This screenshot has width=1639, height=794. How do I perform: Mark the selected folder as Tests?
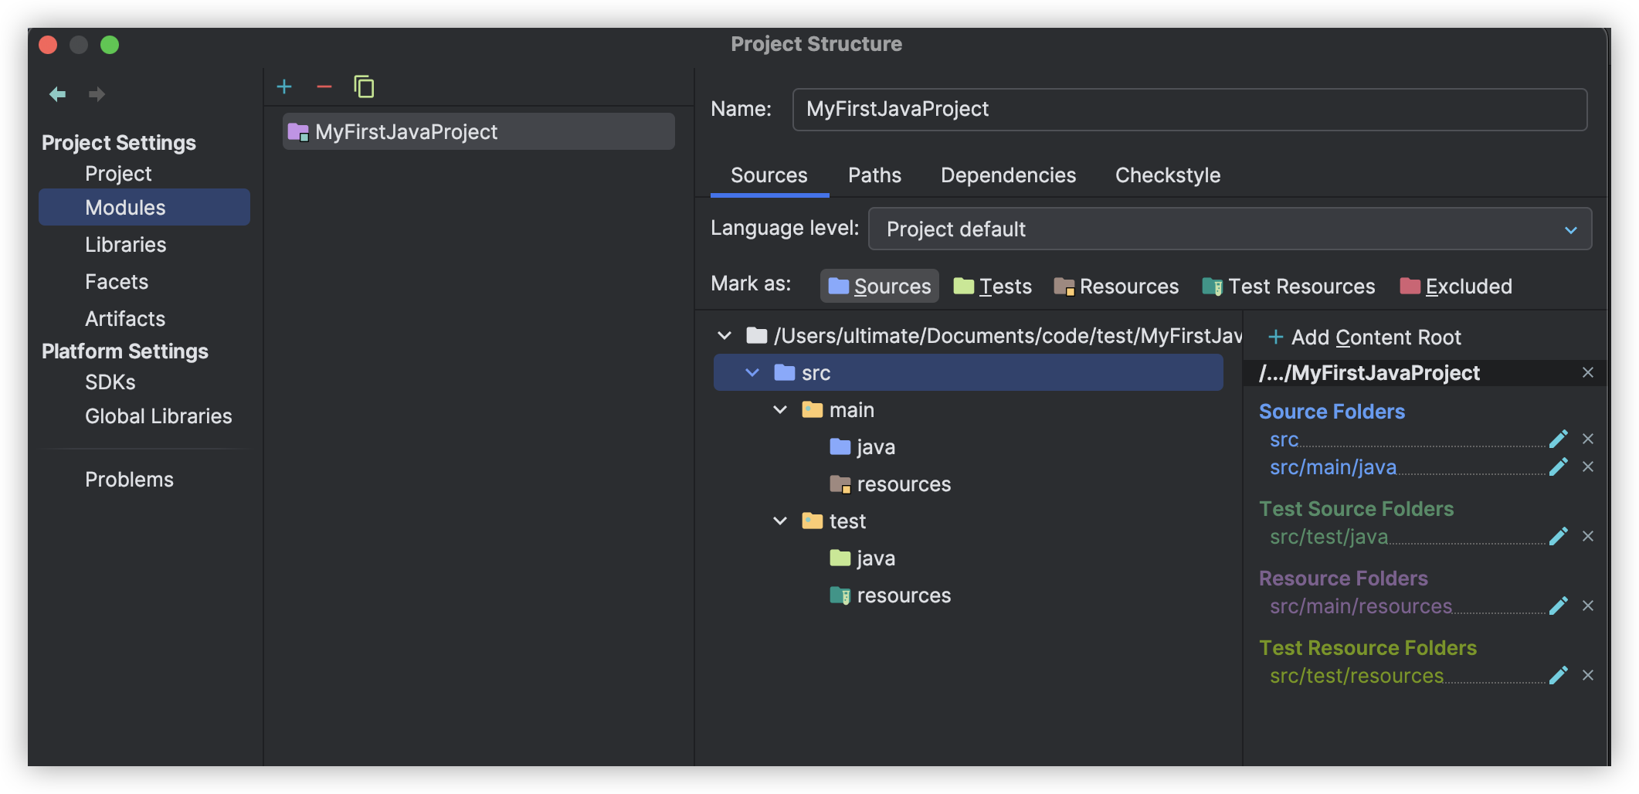coord(993,287)
